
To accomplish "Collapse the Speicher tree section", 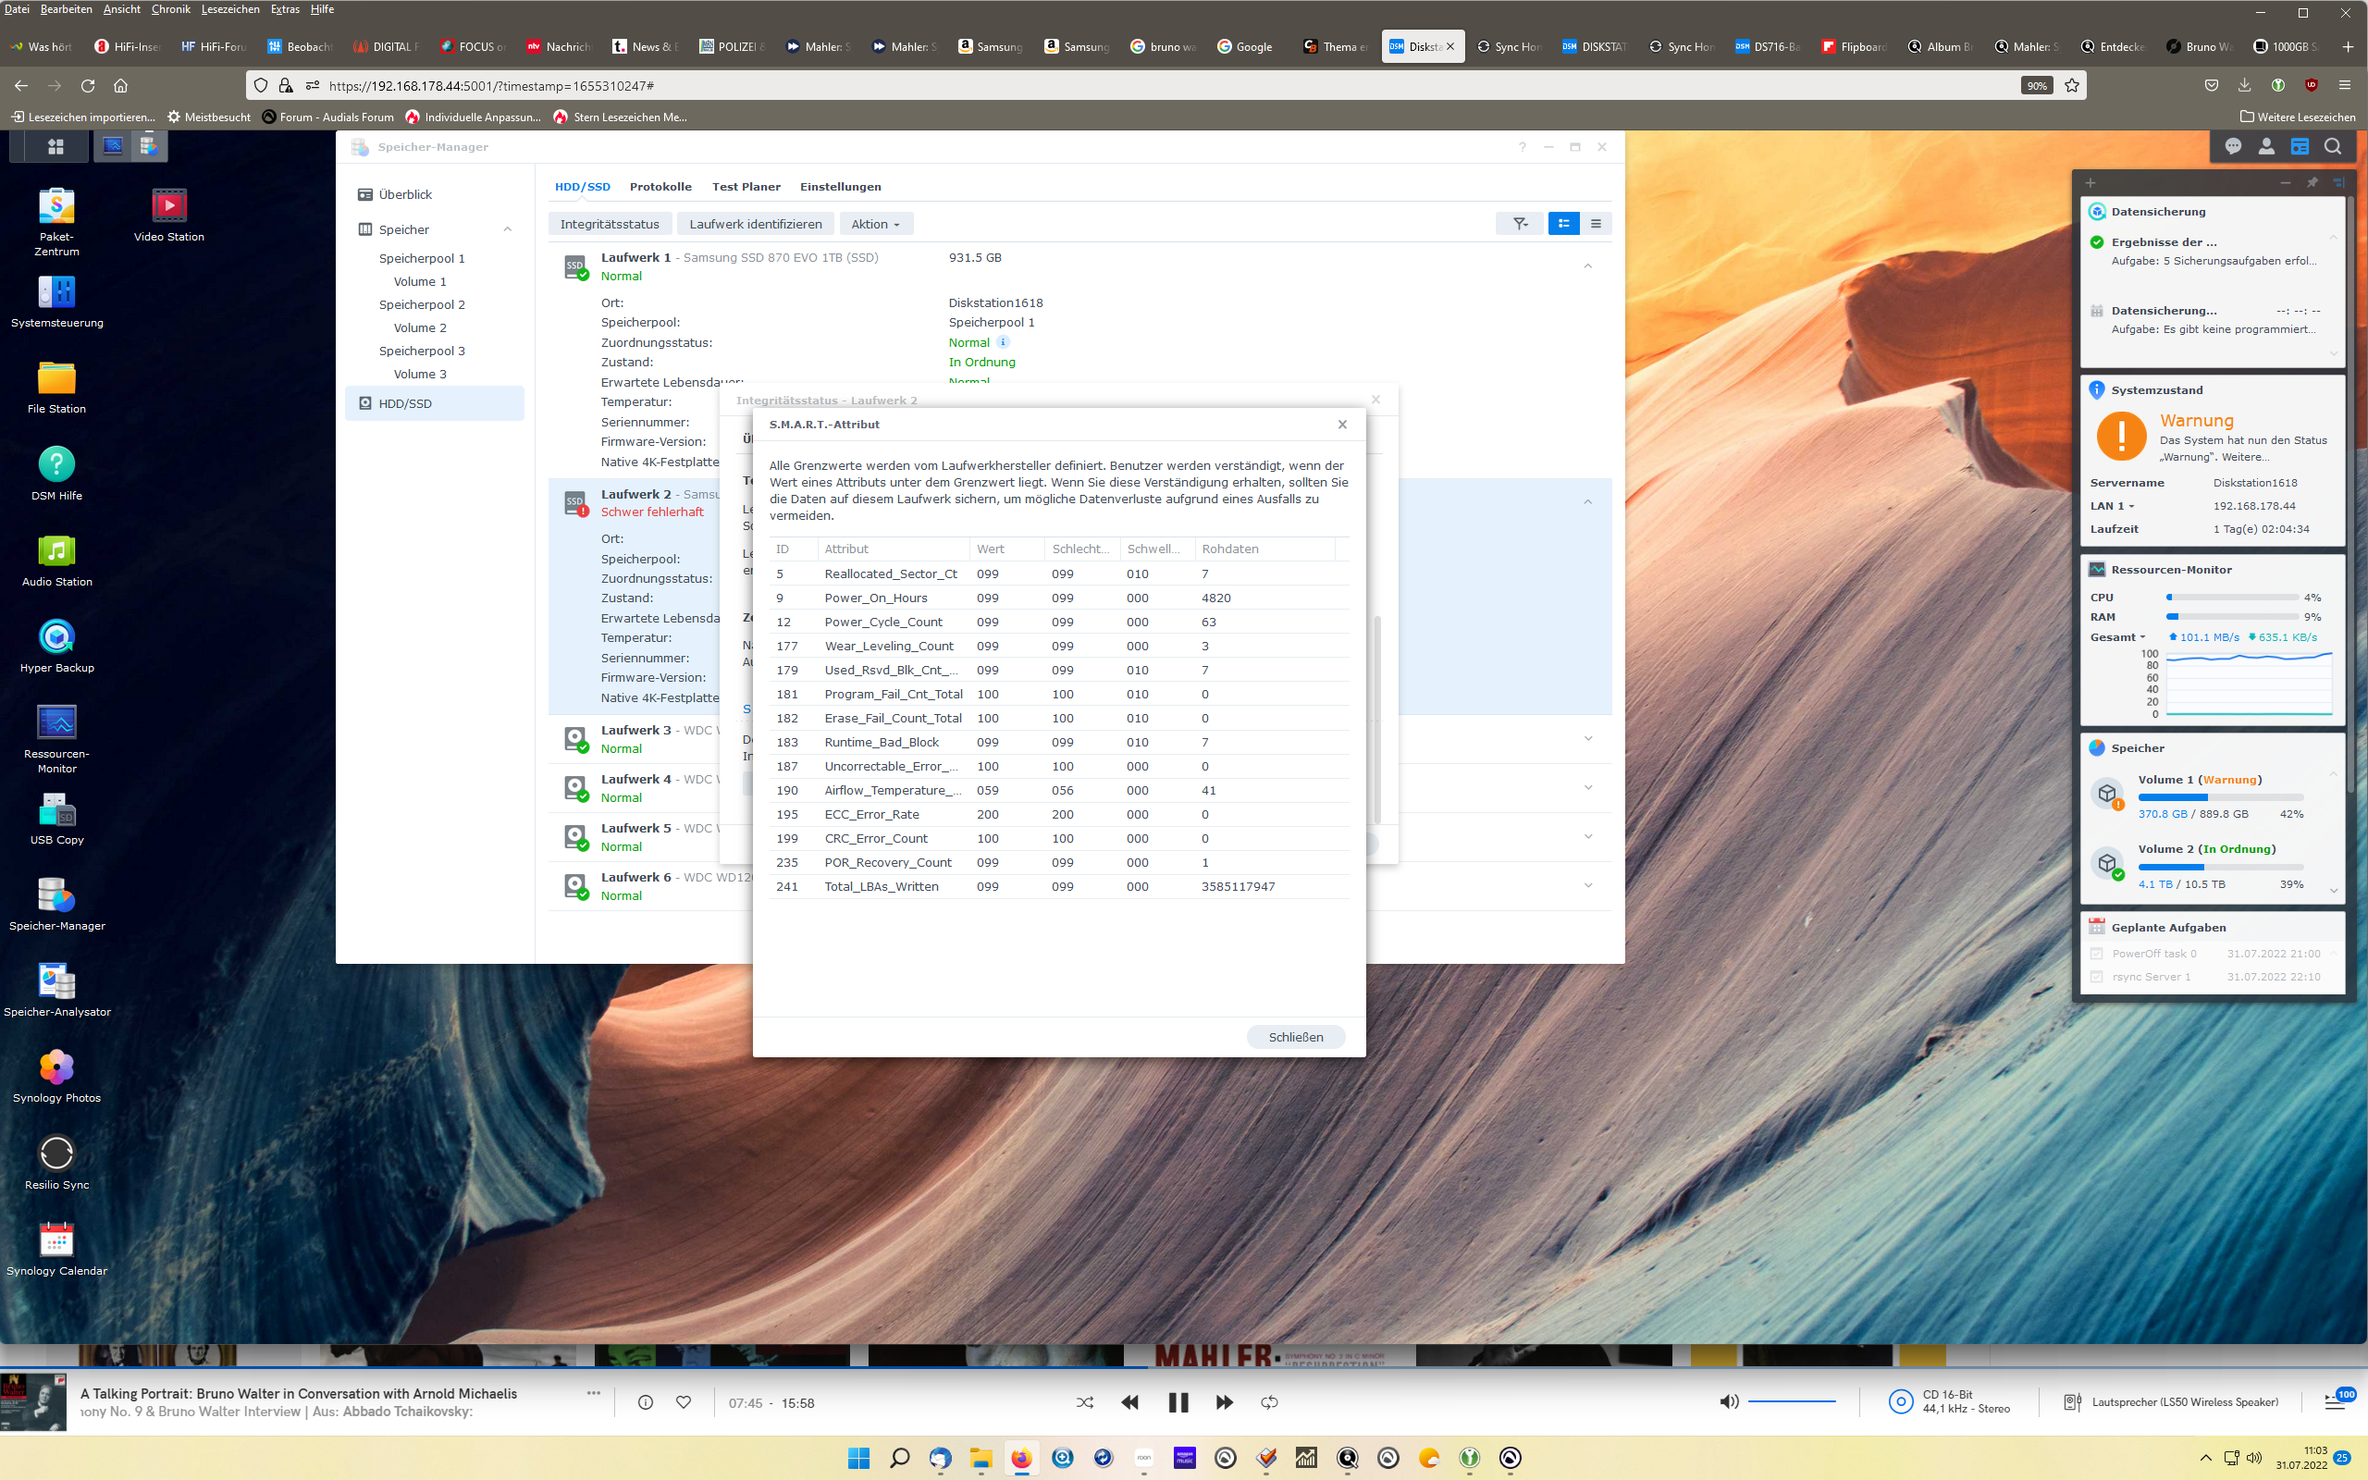I will 508,229.
